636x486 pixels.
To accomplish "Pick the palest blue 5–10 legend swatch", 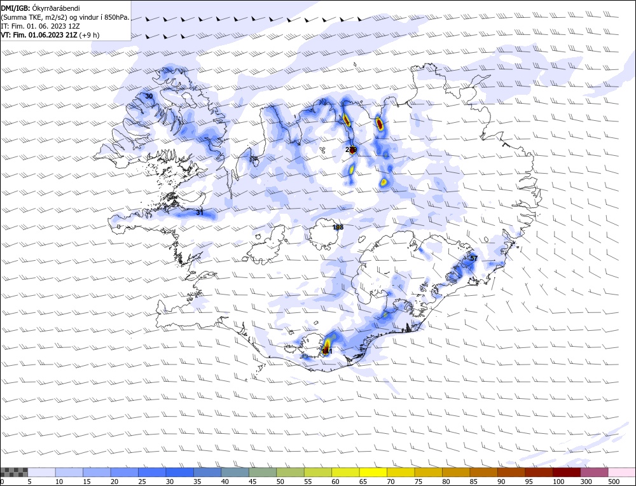I will click(42, 472).
